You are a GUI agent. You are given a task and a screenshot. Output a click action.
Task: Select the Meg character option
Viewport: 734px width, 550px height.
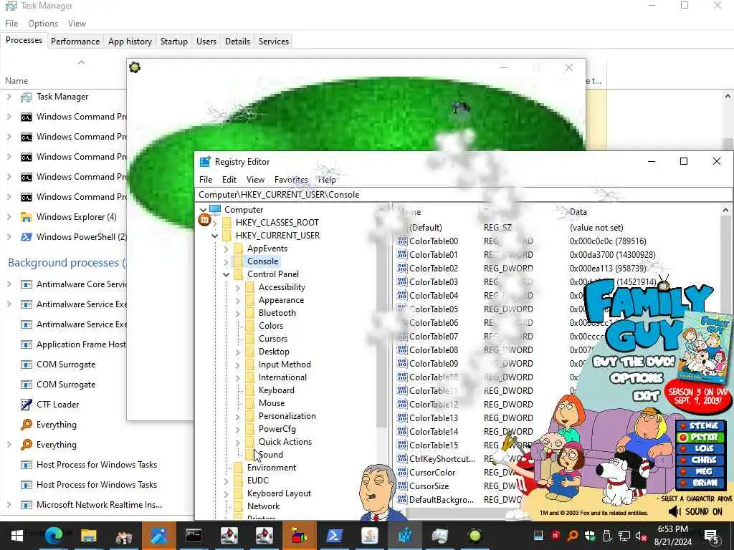tap(700, 471)
